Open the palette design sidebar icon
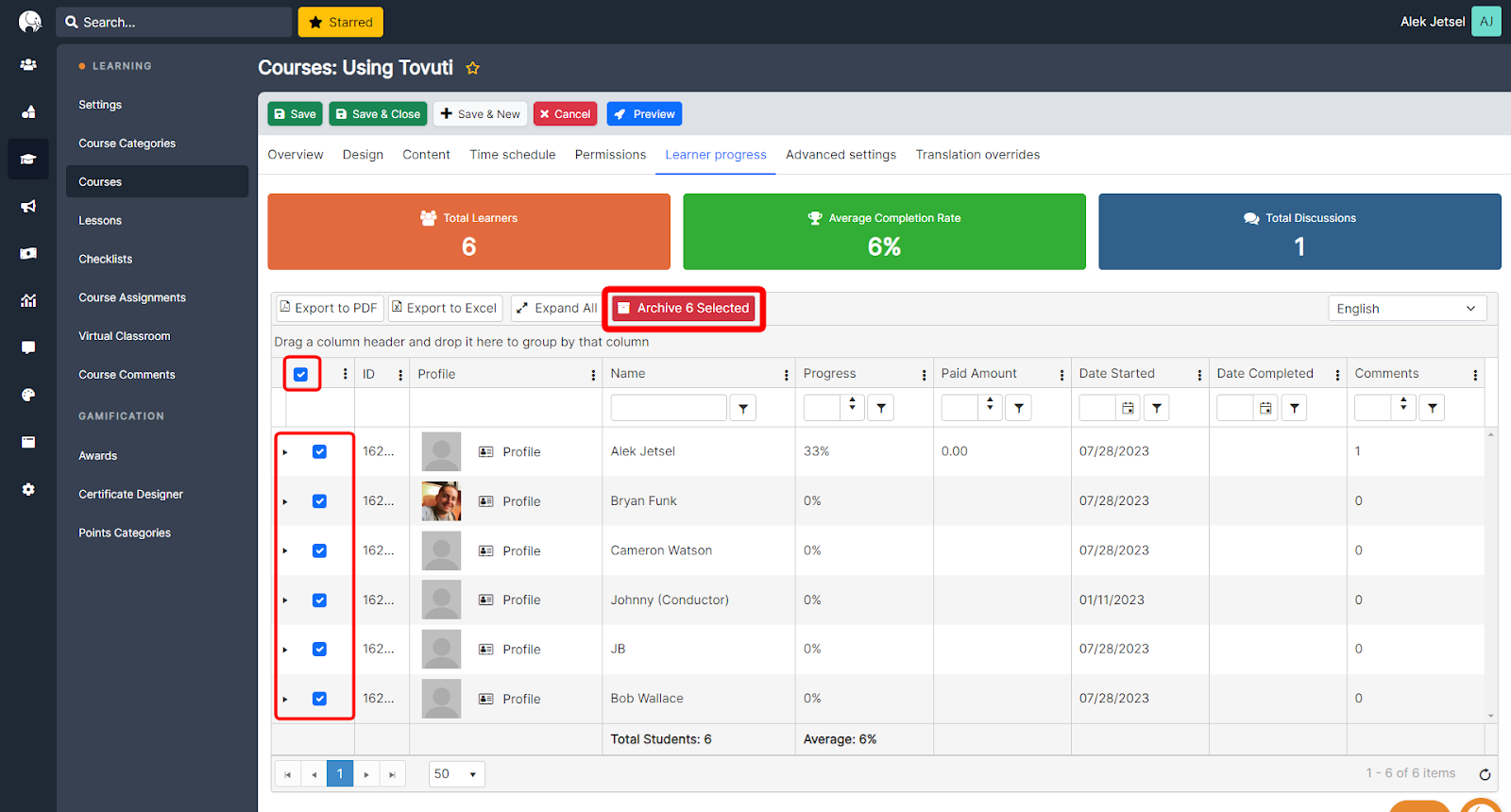 tap(28, 395)
